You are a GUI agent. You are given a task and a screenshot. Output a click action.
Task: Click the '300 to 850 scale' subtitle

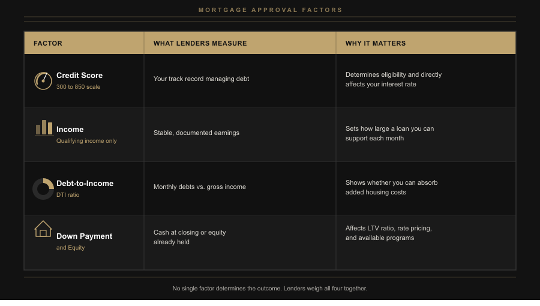(x=78, y=87)
